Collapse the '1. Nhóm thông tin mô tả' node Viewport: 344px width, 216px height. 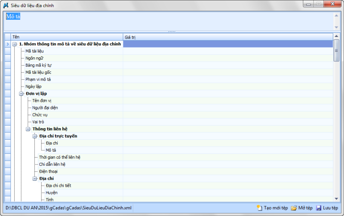[15, 44]
